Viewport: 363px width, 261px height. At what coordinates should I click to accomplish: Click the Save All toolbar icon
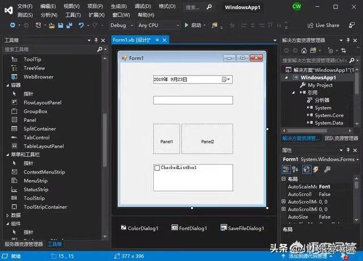[x=69, y=25]
